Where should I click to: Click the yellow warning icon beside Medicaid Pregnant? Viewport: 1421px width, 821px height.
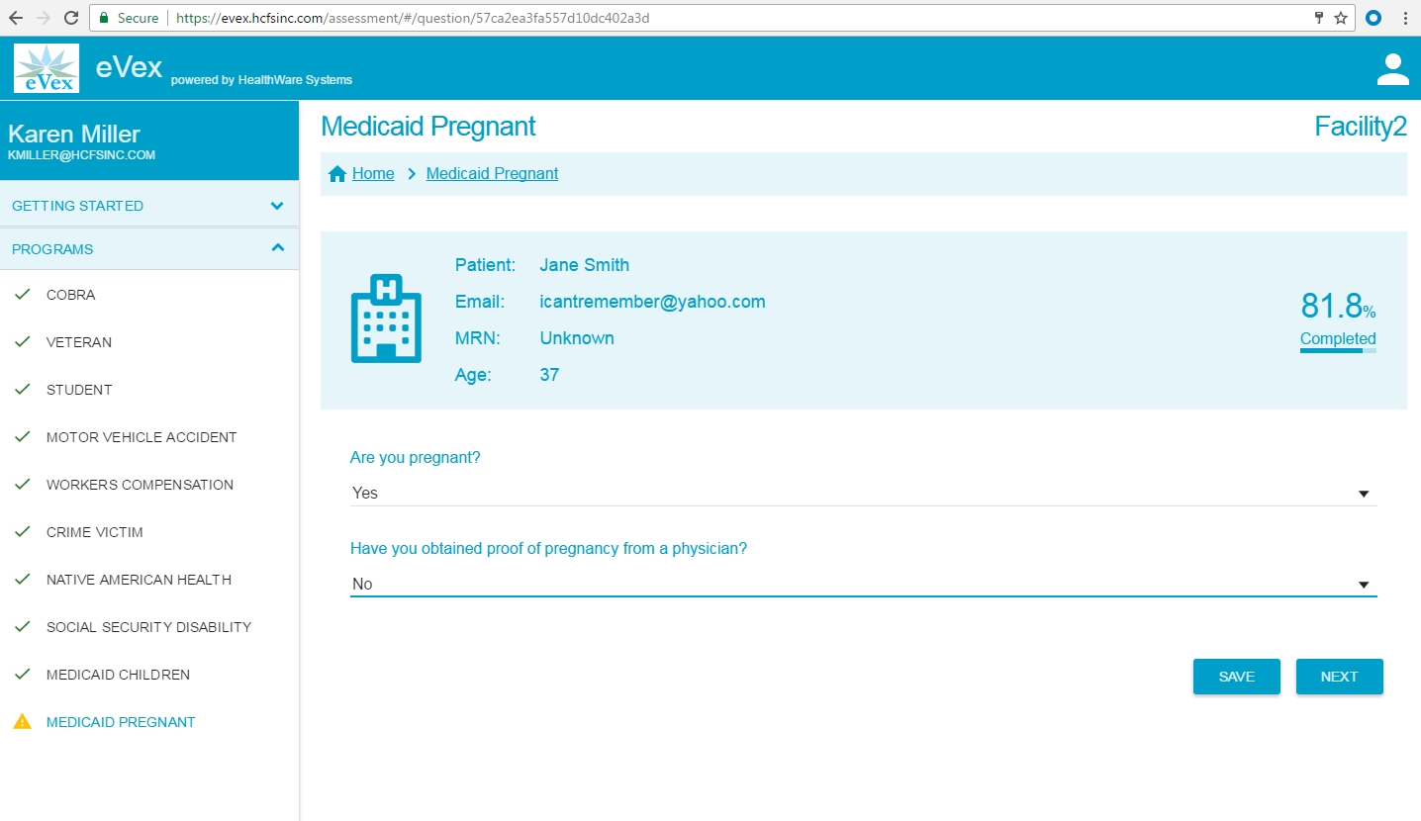click(22, 722)
